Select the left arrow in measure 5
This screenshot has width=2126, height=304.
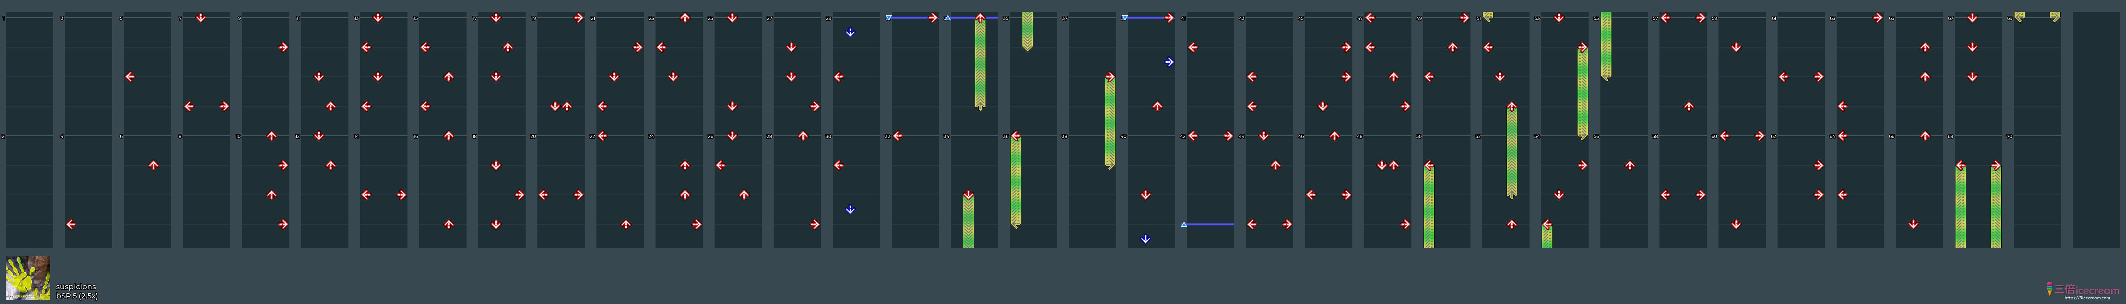[x=130, y=77]
